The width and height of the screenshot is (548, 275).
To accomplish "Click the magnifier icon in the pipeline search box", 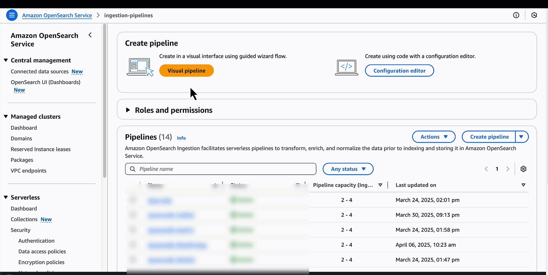I will [133, 169].
